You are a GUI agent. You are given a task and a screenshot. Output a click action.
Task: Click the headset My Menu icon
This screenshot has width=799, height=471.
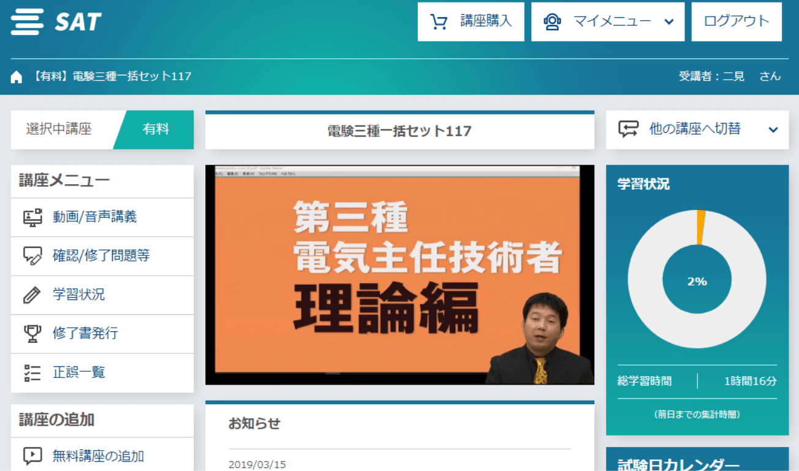pyautogui.click(x=552, y=22)
